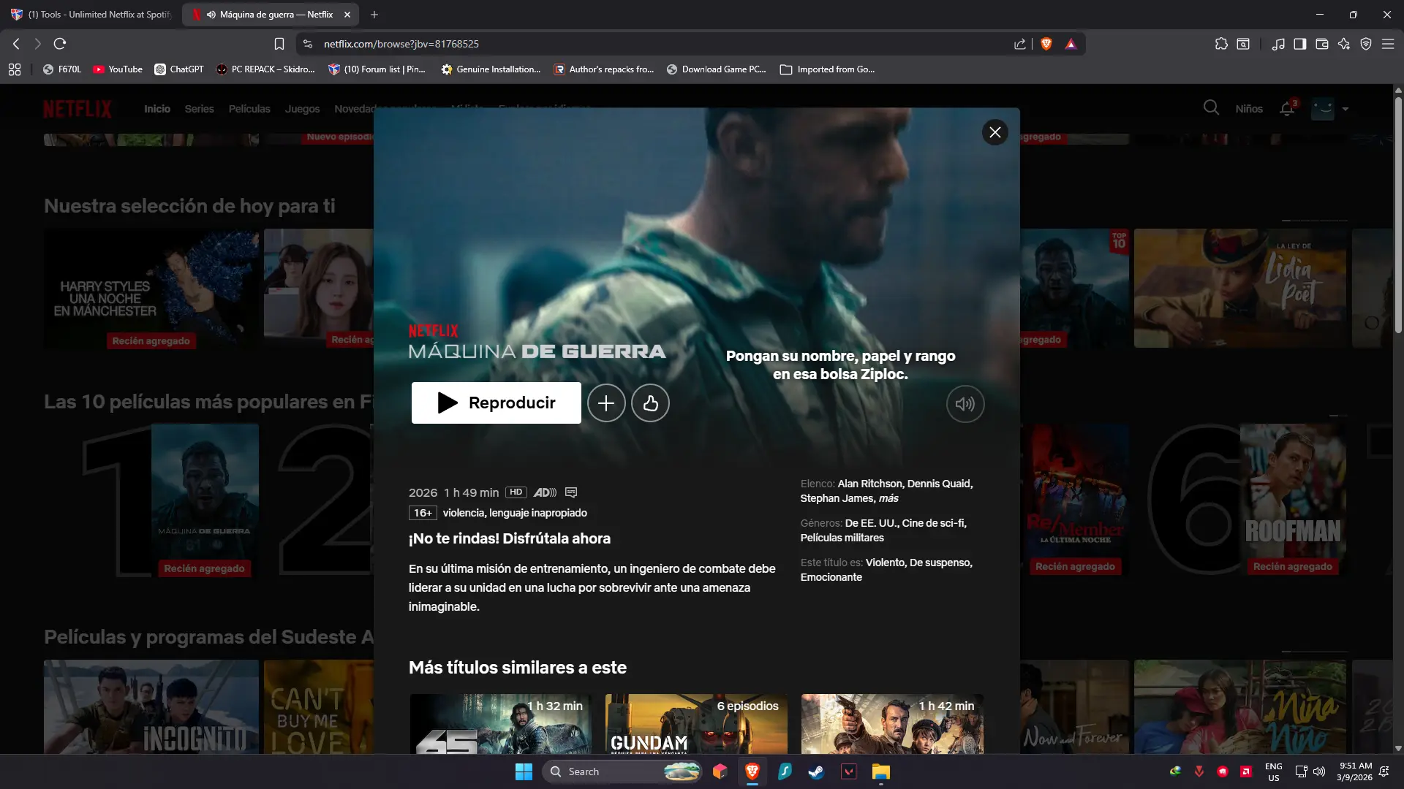1404x789 pixels.
Task: Switch to Tools - Unlimited Netflix tab
Action: [91, 15]
